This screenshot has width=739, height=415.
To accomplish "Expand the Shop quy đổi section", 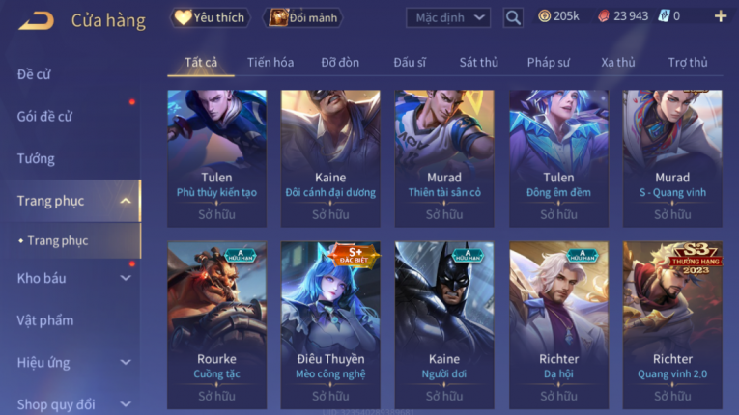I will [126, 404].
